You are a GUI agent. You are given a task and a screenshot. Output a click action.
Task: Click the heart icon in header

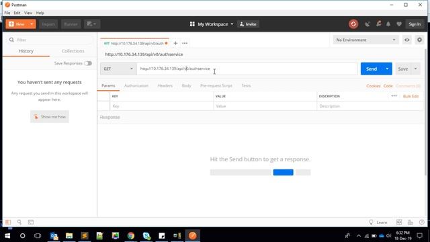(399, 24)
